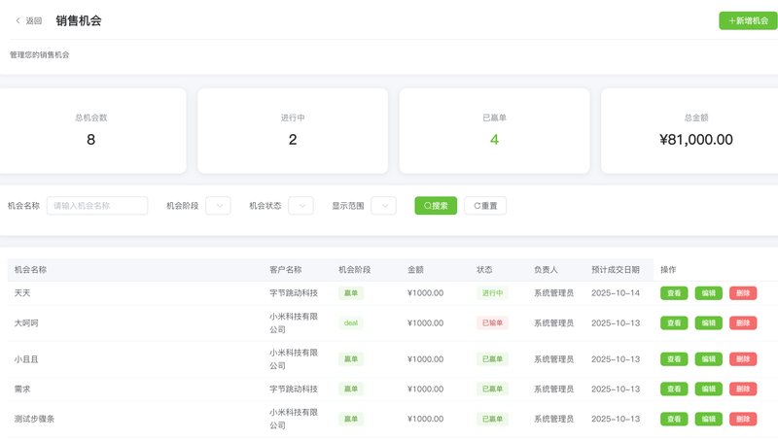View the 小且且 opportunity
This screenshot has width=778, height=440.
pos(674,359)
